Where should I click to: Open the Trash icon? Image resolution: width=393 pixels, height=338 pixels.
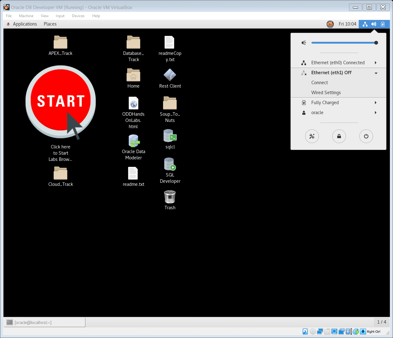coord(170,197)
